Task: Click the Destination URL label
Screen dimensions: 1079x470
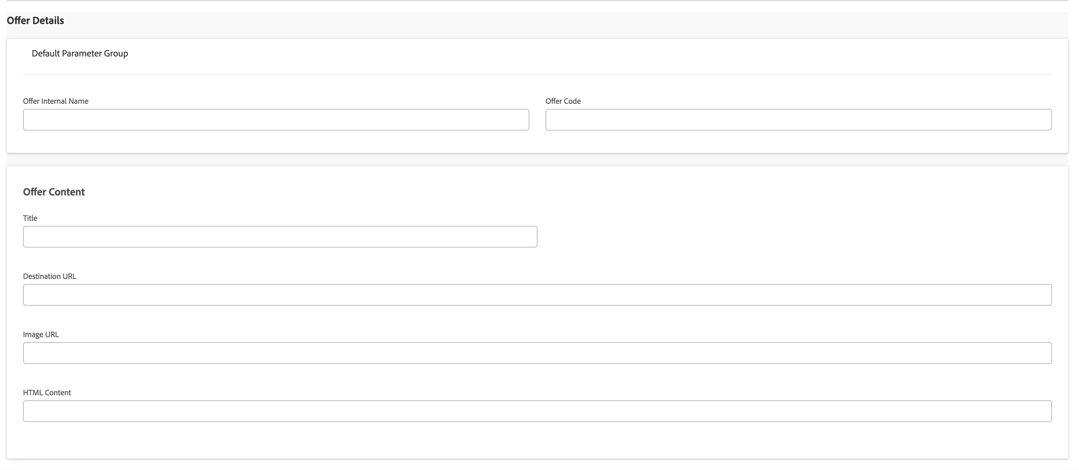Action: pos(49,276)
